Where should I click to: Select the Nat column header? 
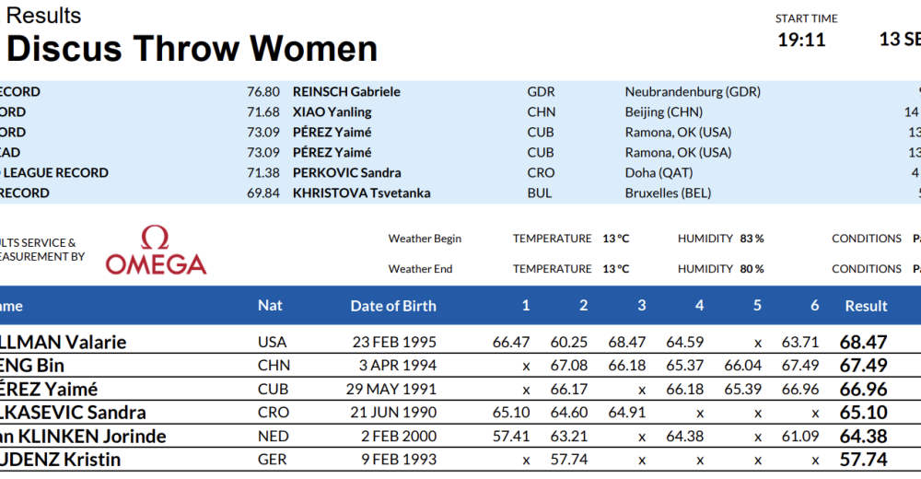(270, 306)
